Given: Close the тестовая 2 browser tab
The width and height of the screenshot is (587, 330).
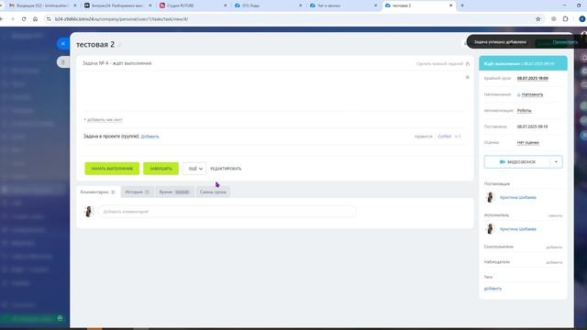Looking at the screenshot, I should (450, 5).
